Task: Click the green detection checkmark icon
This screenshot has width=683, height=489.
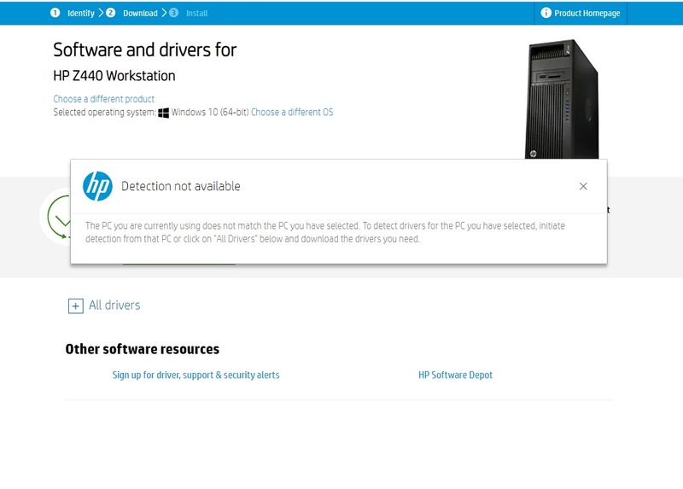Action: pyautogui.click(x=59, y=217)
